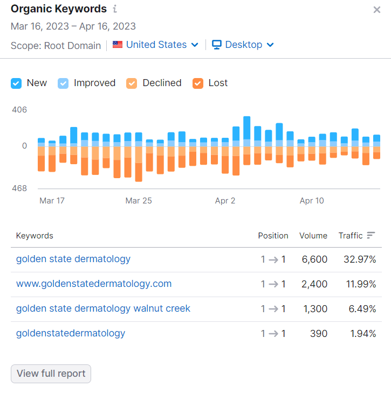Image resolution: width=391 pixels, height=394 pixels.
Task: Click the Apr 2 axis label
Action: tap(225, 201)
